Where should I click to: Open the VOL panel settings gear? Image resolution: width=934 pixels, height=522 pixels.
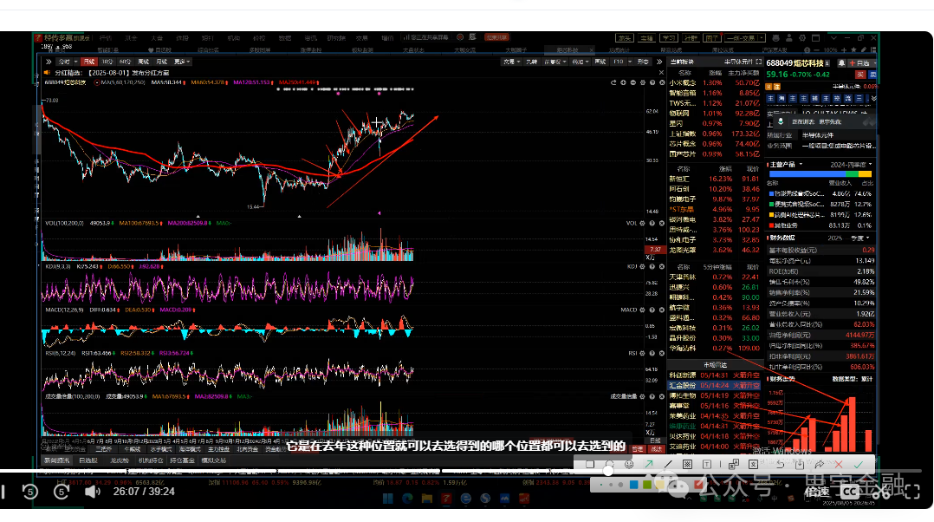(x=642, y=224)
